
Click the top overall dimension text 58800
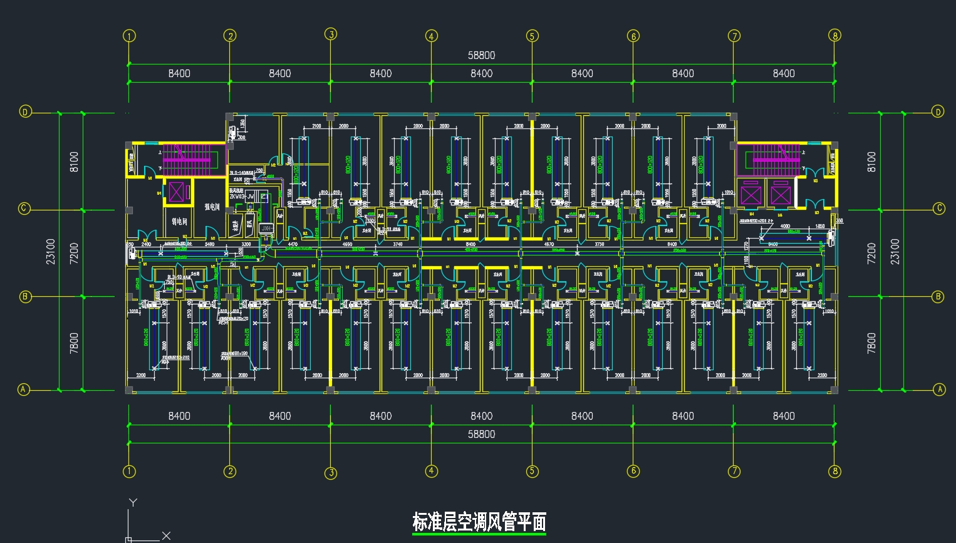tap(481, 55)
